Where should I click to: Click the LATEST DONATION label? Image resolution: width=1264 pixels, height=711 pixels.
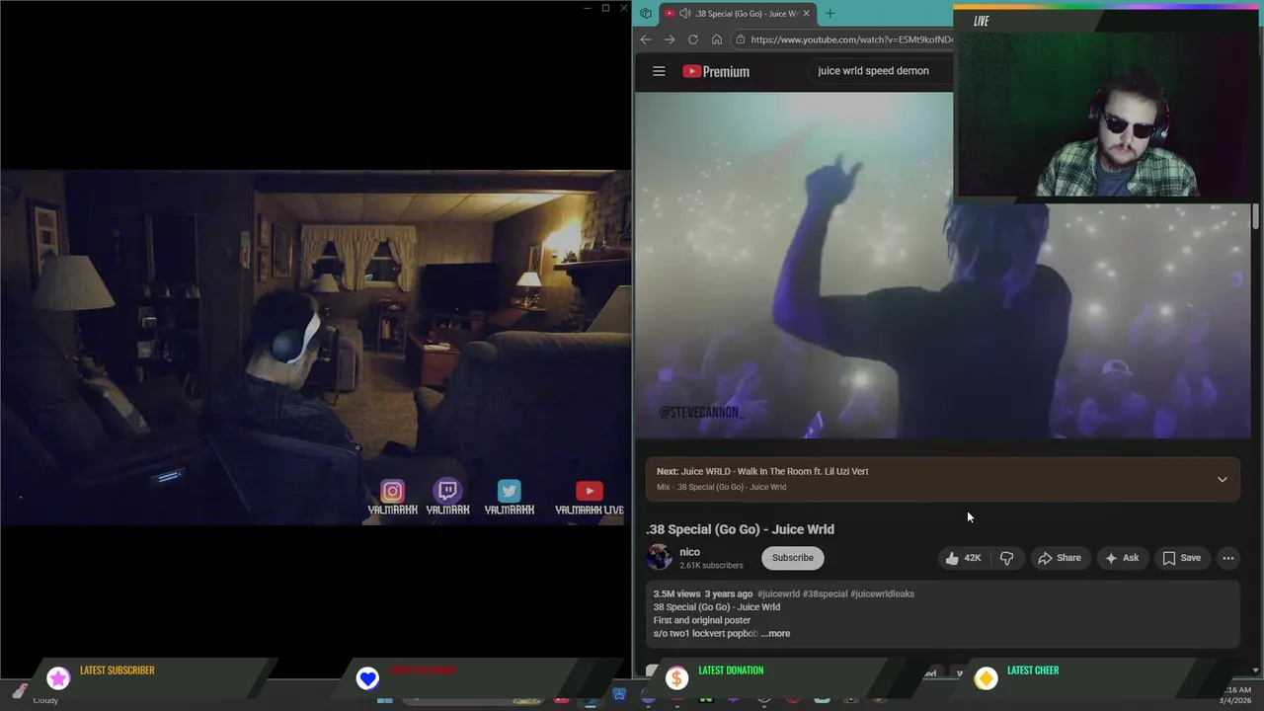[731, 671]
